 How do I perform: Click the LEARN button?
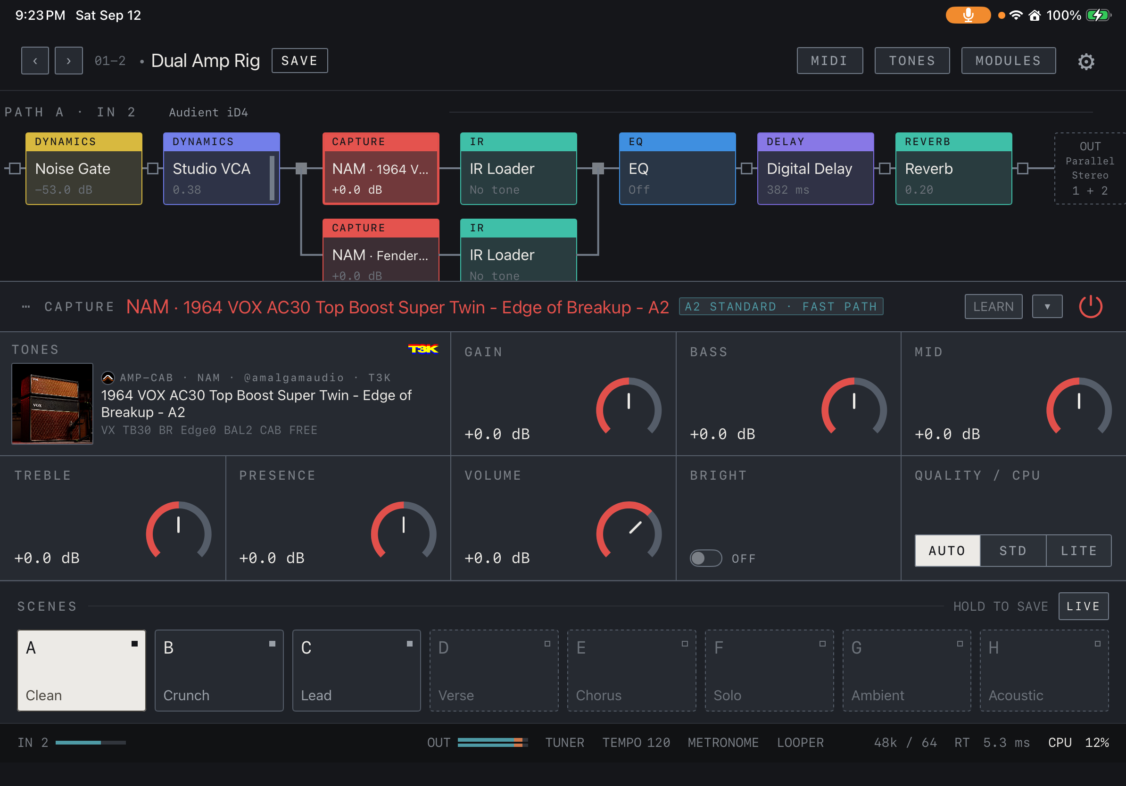coord(993,307)
